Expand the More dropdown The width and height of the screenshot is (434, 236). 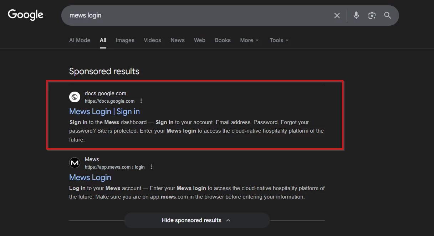point(249,40)
